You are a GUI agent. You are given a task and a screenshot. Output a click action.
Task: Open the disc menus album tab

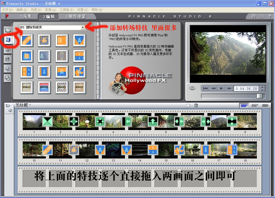click(x=7, y=78)
